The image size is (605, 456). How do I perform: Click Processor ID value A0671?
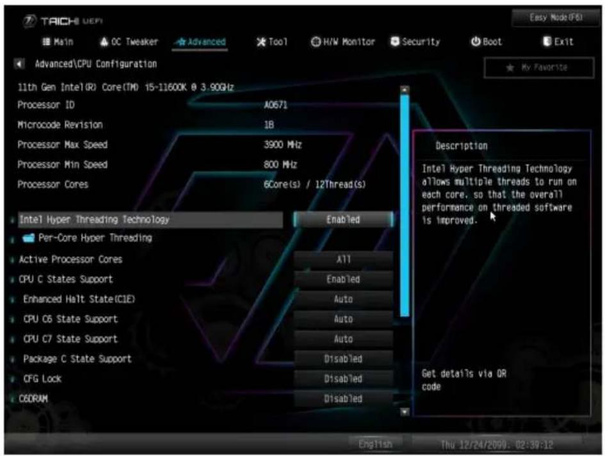pos(275,105)
